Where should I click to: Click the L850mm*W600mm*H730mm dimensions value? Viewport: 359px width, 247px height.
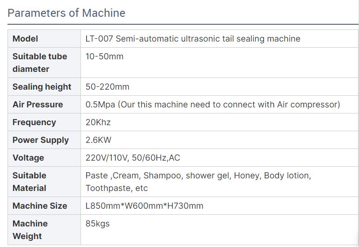pos(145,205)
